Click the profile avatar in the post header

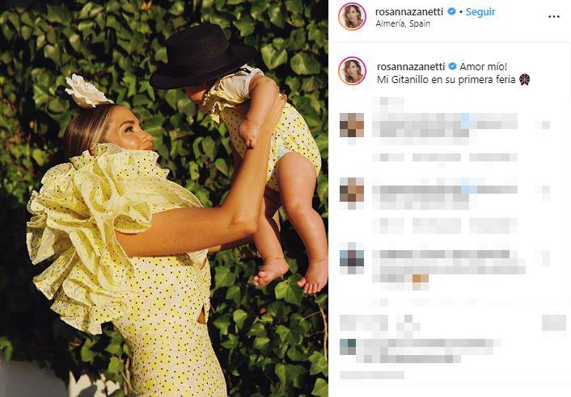tap(352, 17)
